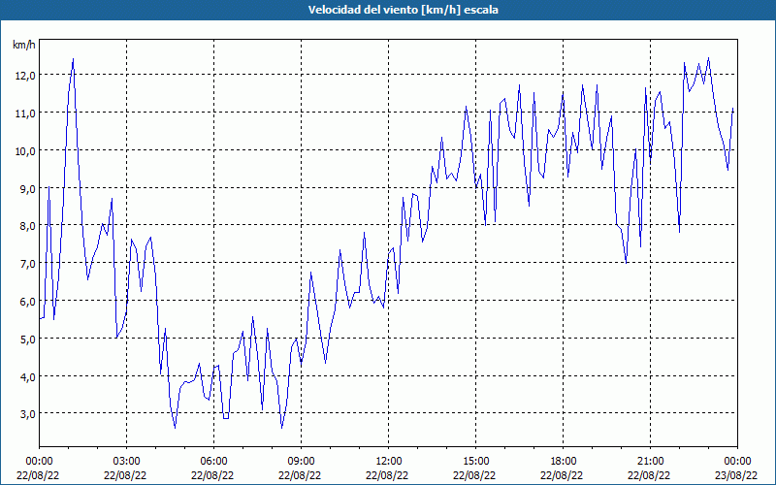Click the '12:00' time axis label
The height and width of the screenshot is (485, 776).
[389, 462]
